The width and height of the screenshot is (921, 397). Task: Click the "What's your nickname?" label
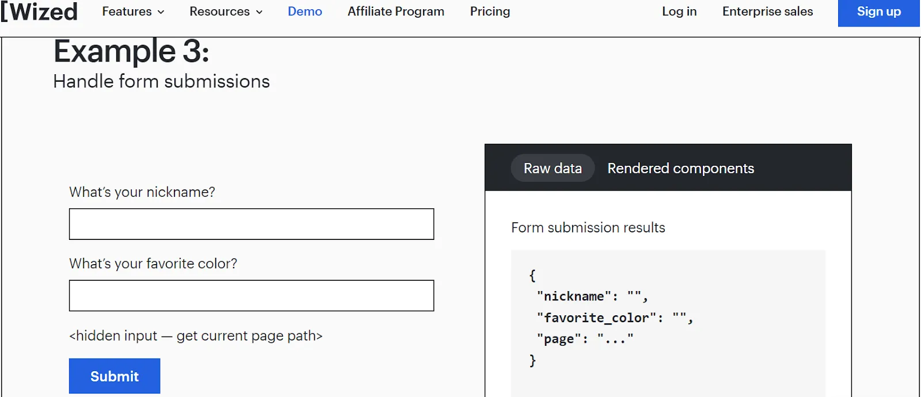[x=142, y=192]
